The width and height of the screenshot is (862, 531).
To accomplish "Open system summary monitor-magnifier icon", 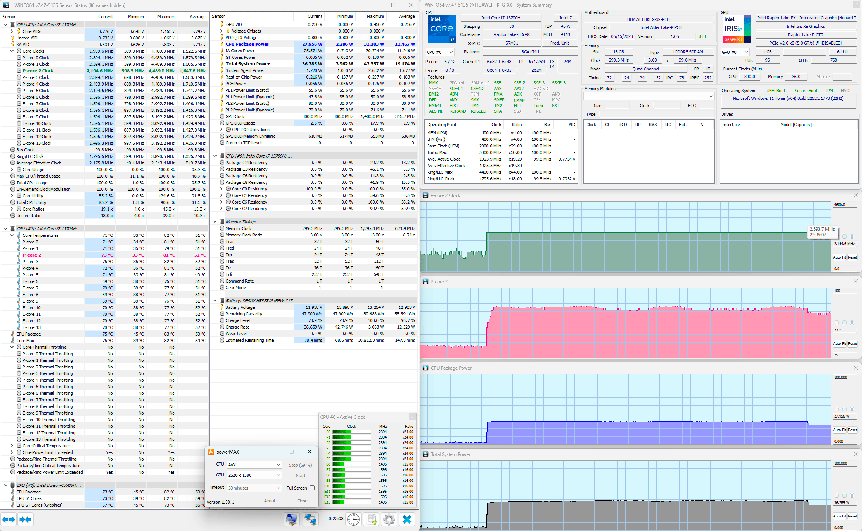I will coord(292,519).
